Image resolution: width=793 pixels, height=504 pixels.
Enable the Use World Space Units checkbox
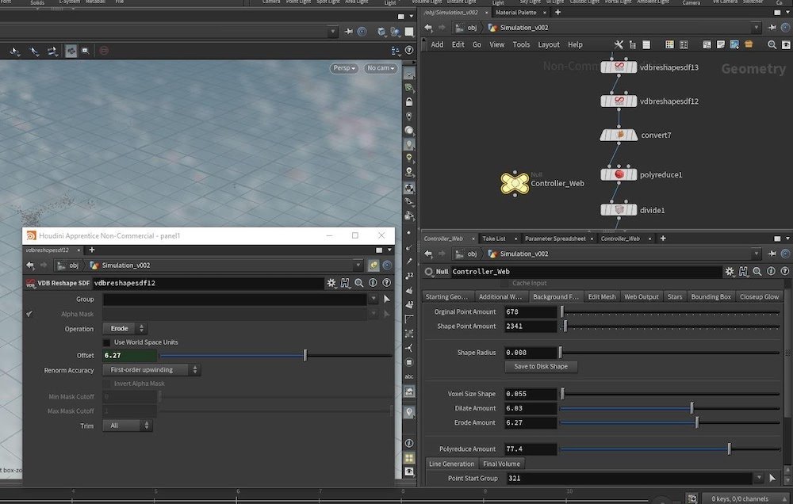(x=107, y=342)
